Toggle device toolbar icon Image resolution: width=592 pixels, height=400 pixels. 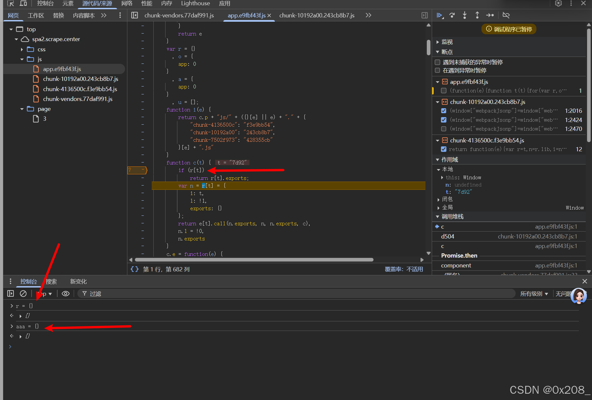pos(23,3)
